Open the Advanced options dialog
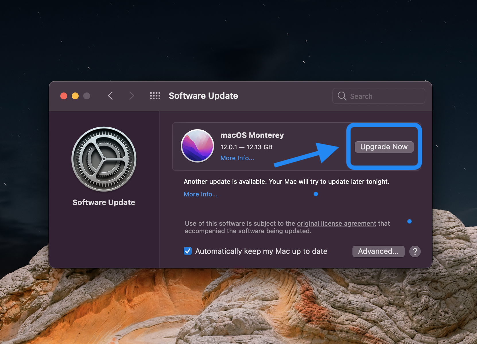Viewport: 477px width, 344px height. [x=378, y=251]
